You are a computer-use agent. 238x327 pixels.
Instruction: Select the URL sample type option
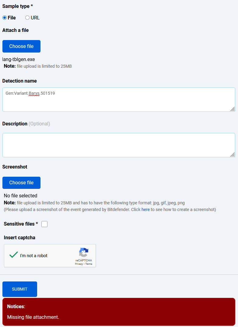pos(27,18)
